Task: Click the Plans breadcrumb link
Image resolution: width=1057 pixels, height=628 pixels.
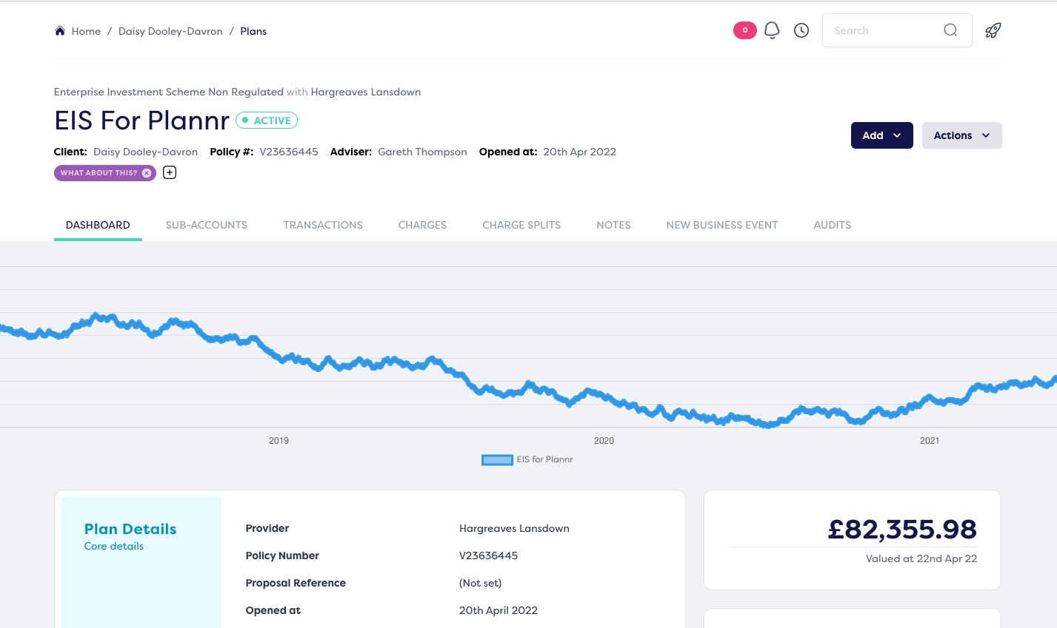Action: 253,31
